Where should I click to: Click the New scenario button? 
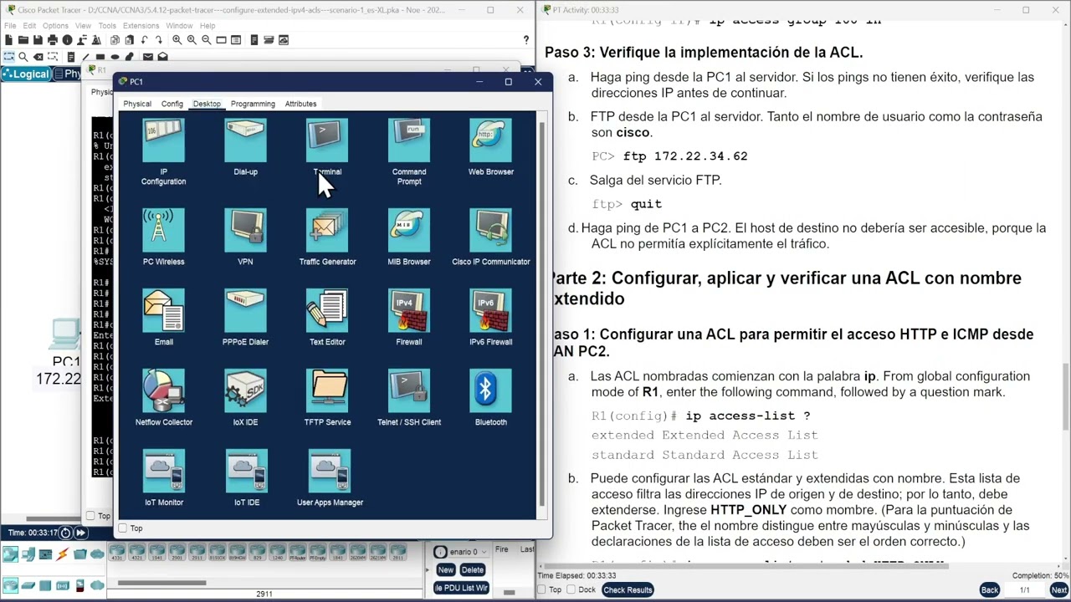coord(445,569)
